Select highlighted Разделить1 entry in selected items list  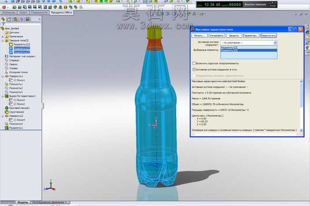249,50
